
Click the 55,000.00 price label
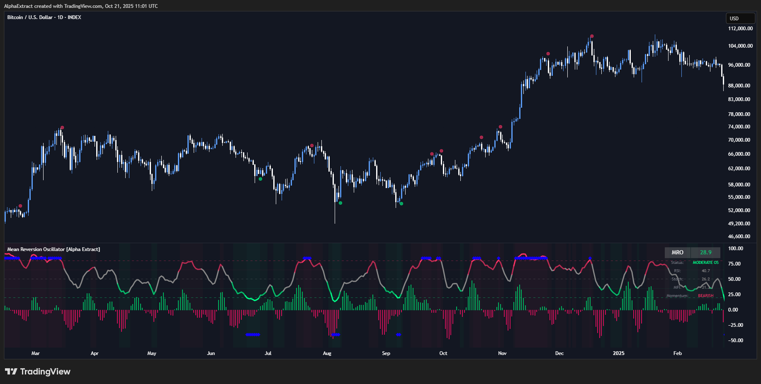pos(739,197)
